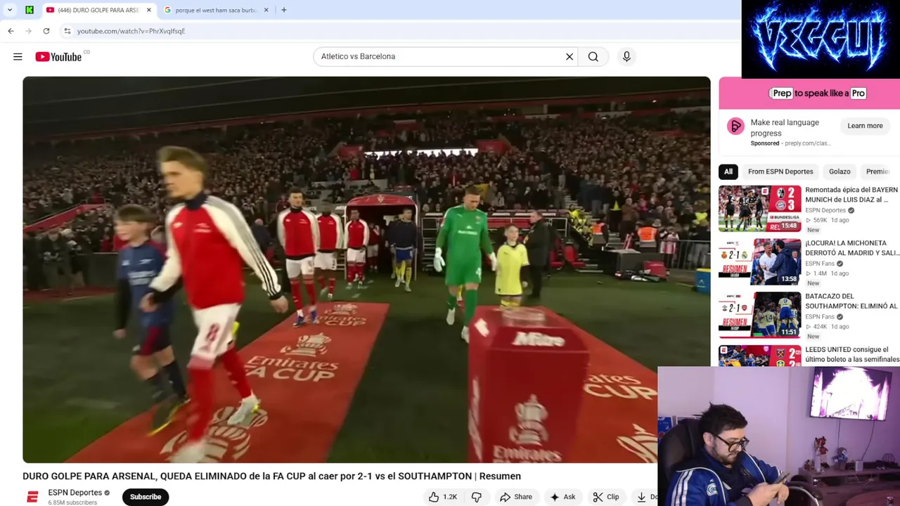The width and height of the screenshot is (900, 506).
Task: Run search with the magnifier button
Action: coord(593,57)
